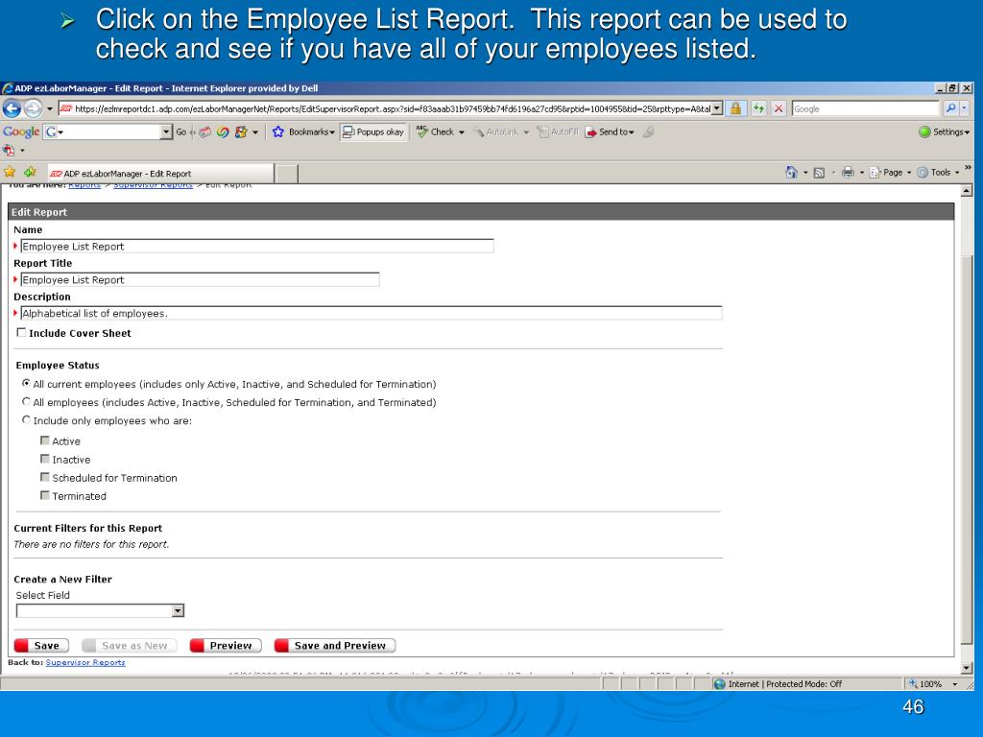The image size is (983, 737).
Task: Check the Inactive checkbox
Action: click(44, 459)
